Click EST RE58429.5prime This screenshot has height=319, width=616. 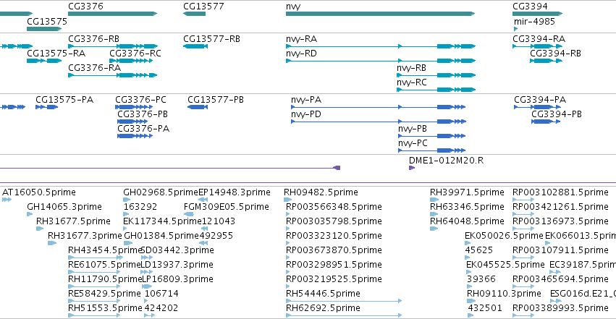click(104, 294)
